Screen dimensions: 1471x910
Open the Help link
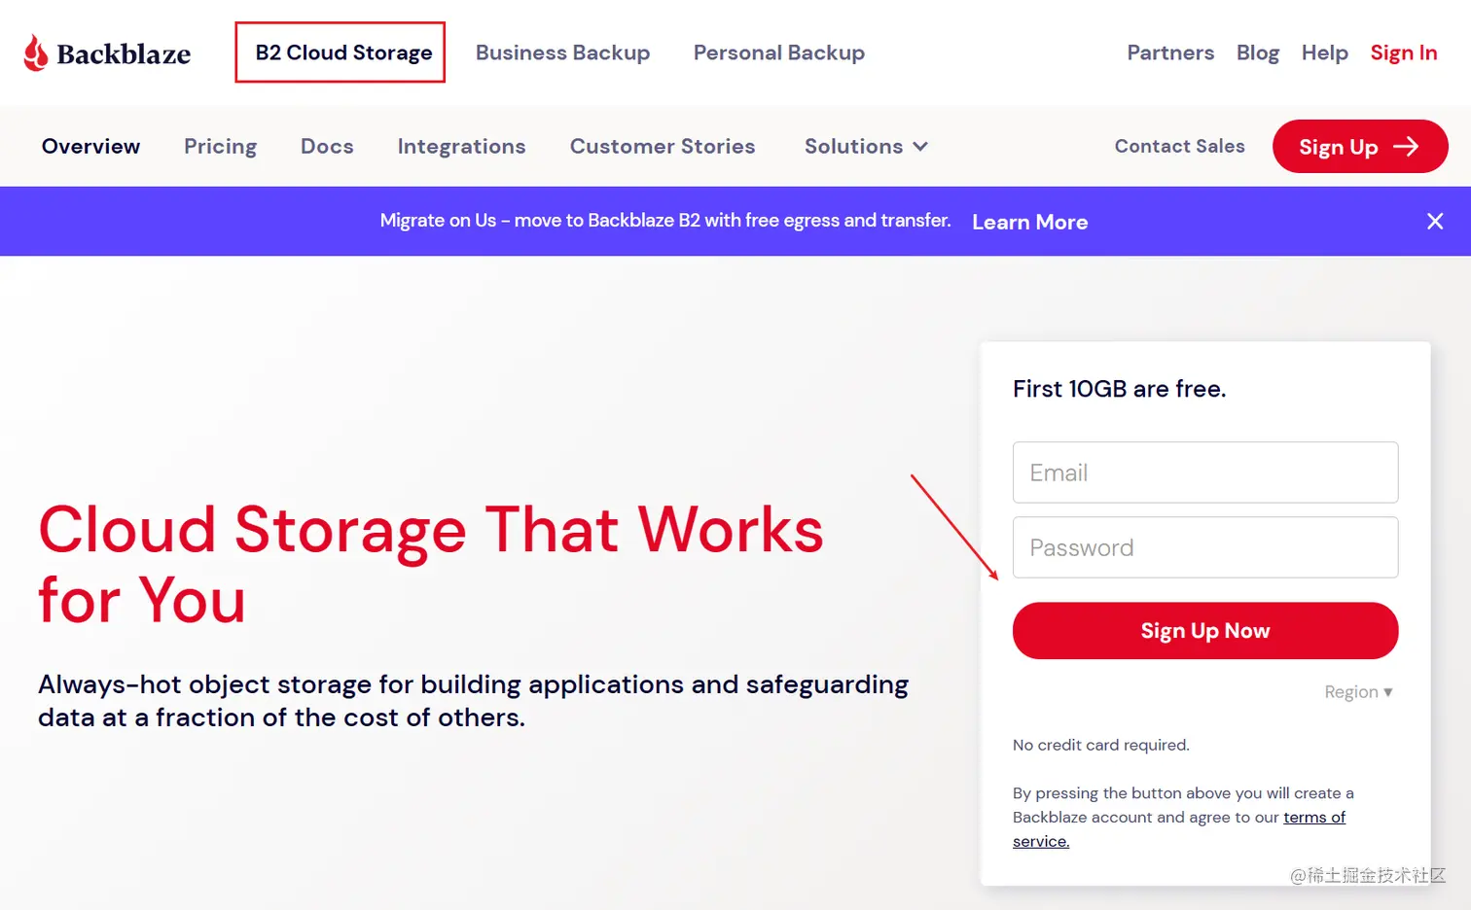pyautogui.click(x=1324, y=52)
